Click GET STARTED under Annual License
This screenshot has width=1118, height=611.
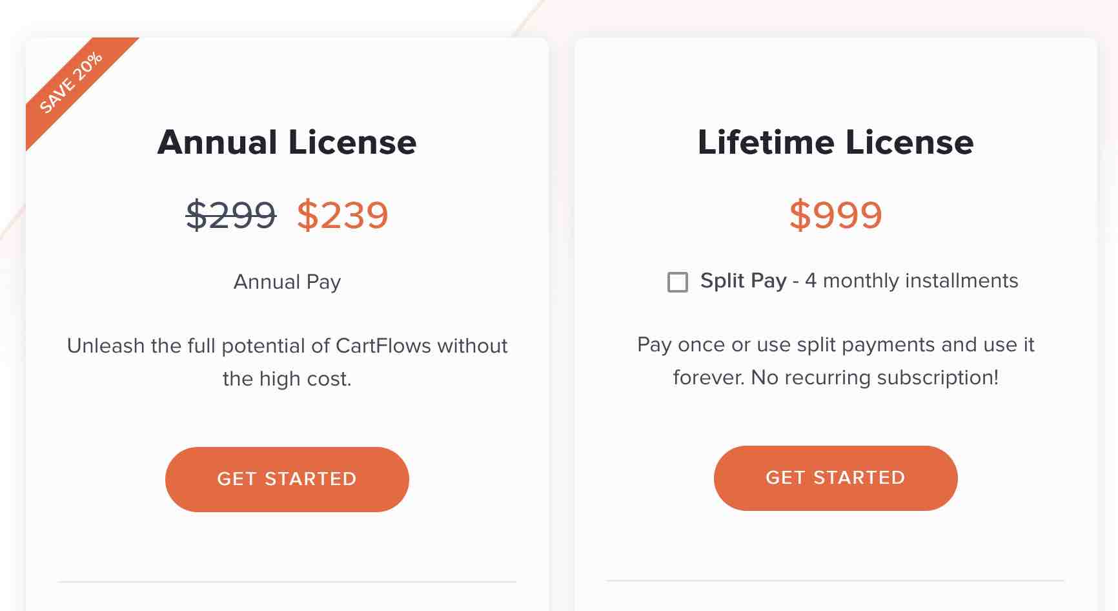coord(287,479)
